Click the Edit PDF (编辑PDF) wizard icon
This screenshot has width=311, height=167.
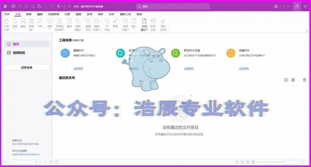click(x=65, y=53)
